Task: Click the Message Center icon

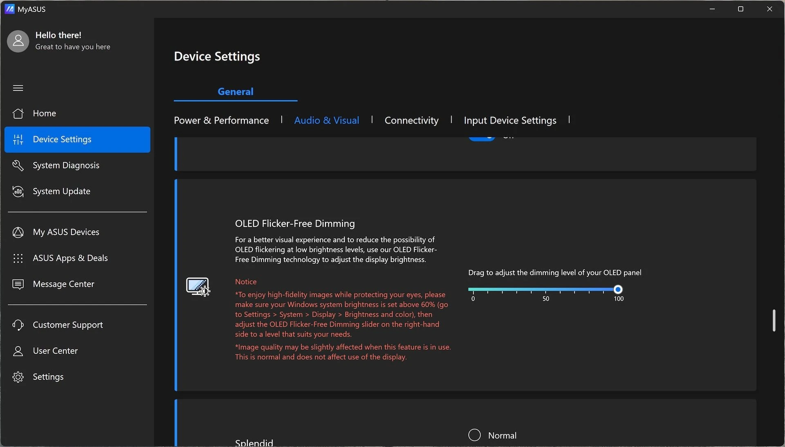Action: click(18, 284)
